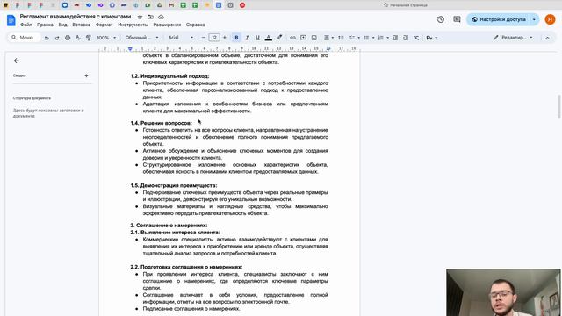Increase font size with plus button

point(225,38)
